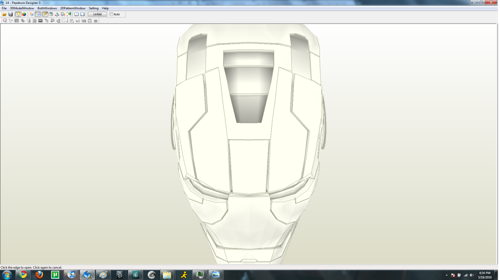Click the greyed pointer with part icon
The width and height of the screenshot is (500, 280).
pyautogui.click(x=46, y=21)
